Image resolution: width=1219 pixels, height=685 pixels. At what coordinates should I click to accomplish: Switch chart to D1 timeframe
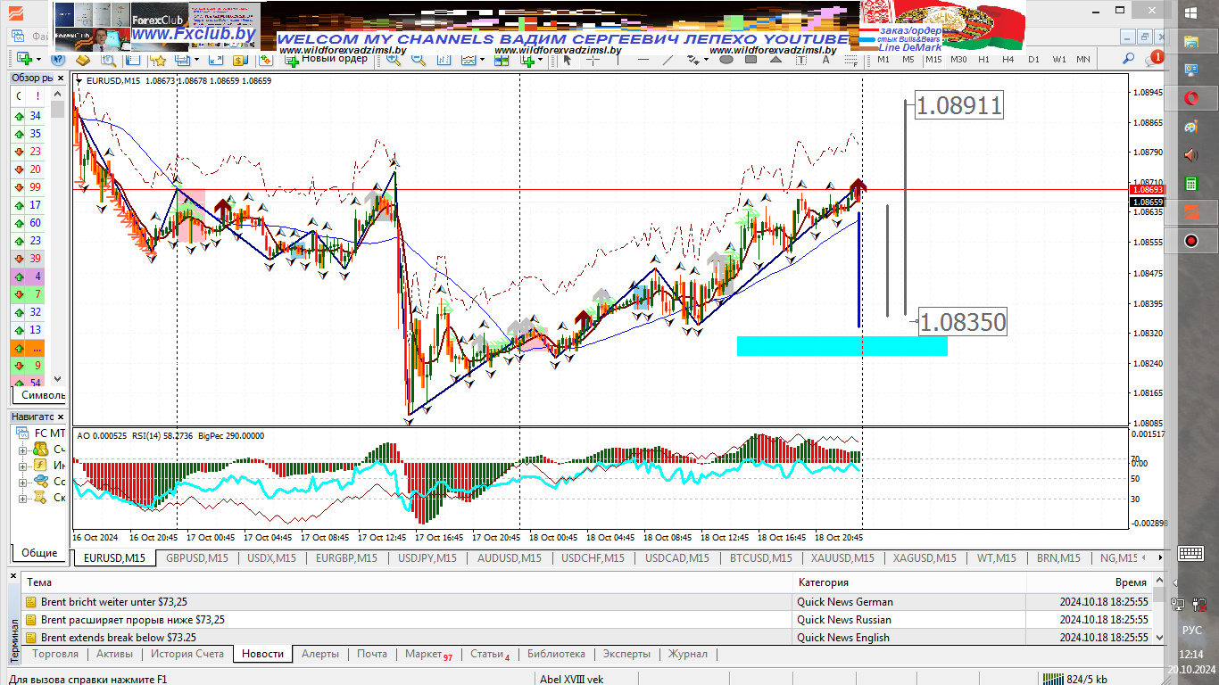1033,59
